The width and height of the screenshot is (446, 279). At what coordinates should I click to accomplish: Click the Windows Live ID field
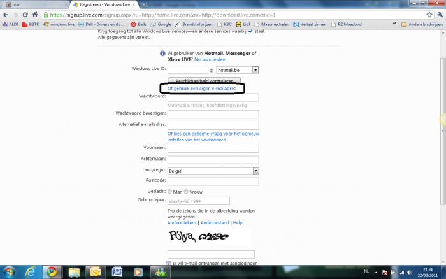(188, 70)
